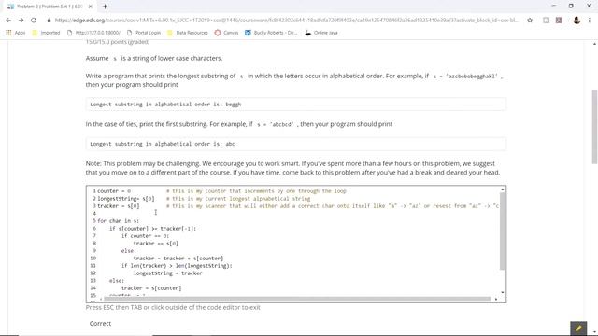The height and width of the screenshot is (336, 598).
Task: Go forward to the next page
Action: pyautogui.click(x=21, y=21)
